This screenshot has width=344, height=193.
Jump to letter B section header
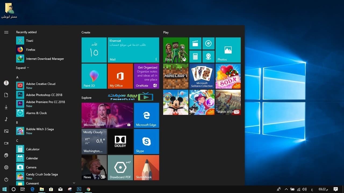[x=17, y=123]
